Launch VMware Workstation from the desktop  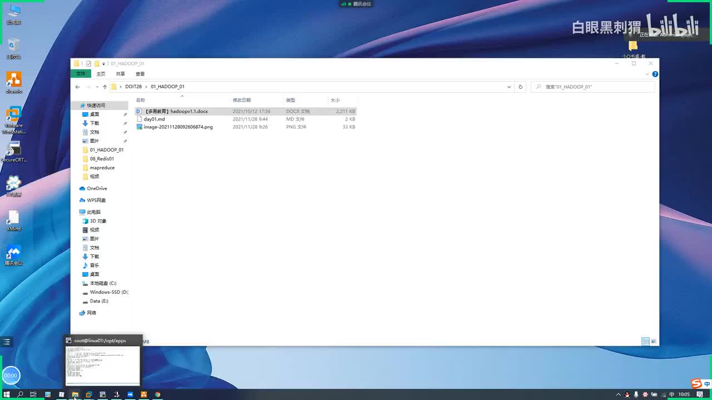(13, 120)
